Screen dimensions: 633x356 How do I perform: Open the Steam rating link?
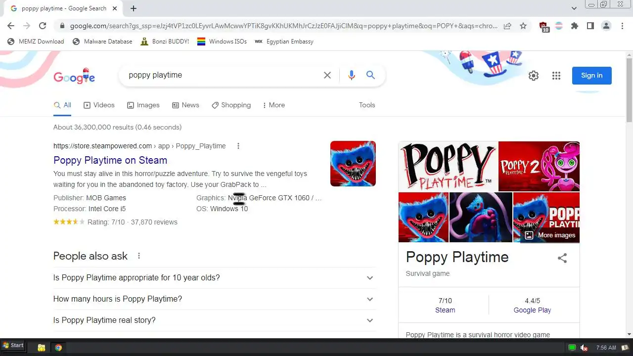[x=445, y=310]
